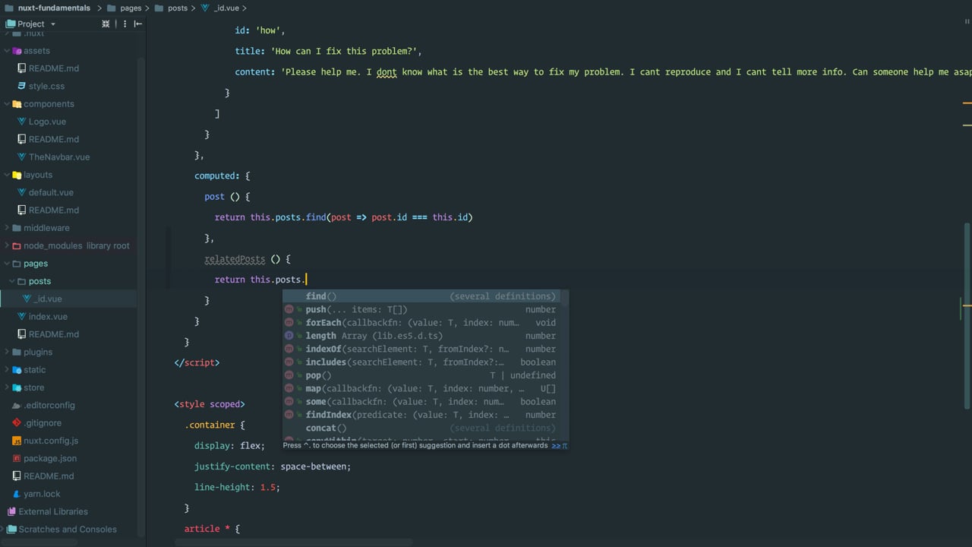
Task: Click the .editorconfig file icon
Action: [x=17, y=405]
